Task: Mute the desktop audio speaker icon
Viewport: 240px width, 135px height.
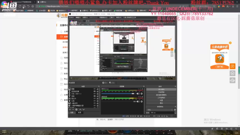Action: point(138,101)
